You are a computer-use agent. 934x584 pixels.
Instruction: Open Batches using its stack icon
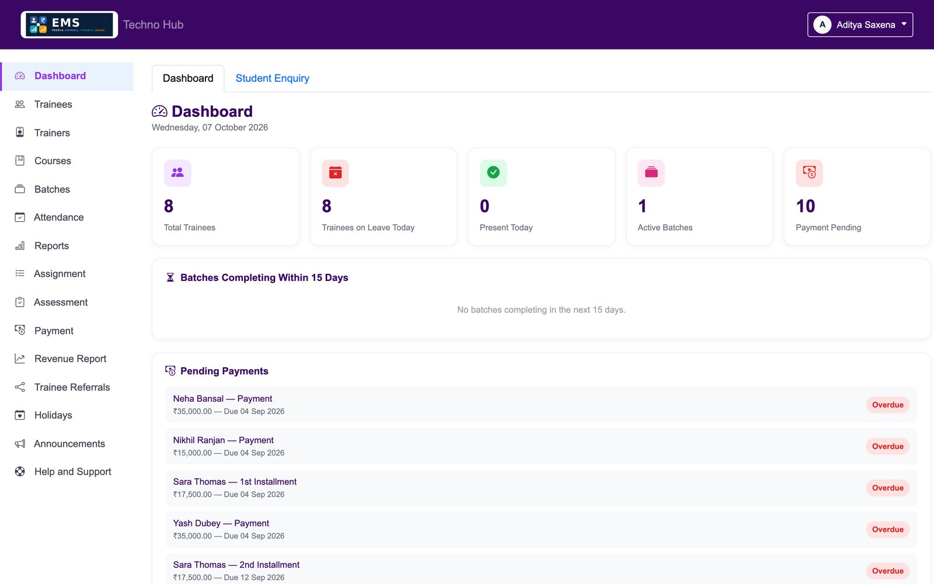20,189
